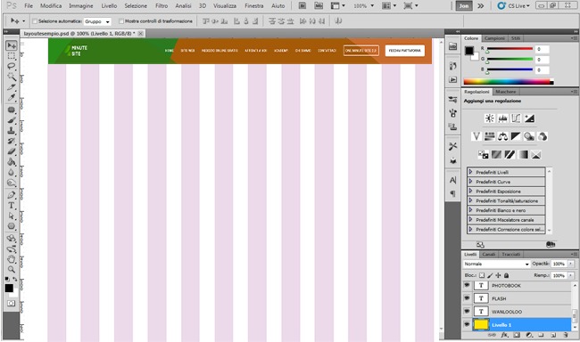Add a Black & White adjustment
The width and height of the screenshot is (580, 342).
point(516,136)
